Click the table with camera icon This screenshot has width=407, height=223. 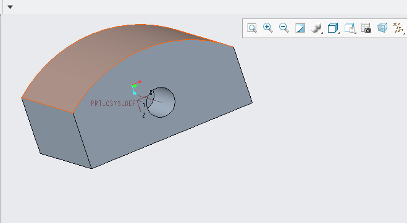tap(366, 28)
